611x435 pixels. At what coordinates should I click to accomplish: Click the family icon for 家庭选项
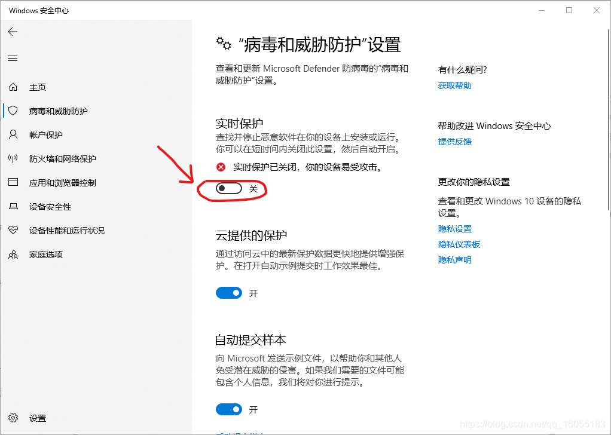point(13,255)
